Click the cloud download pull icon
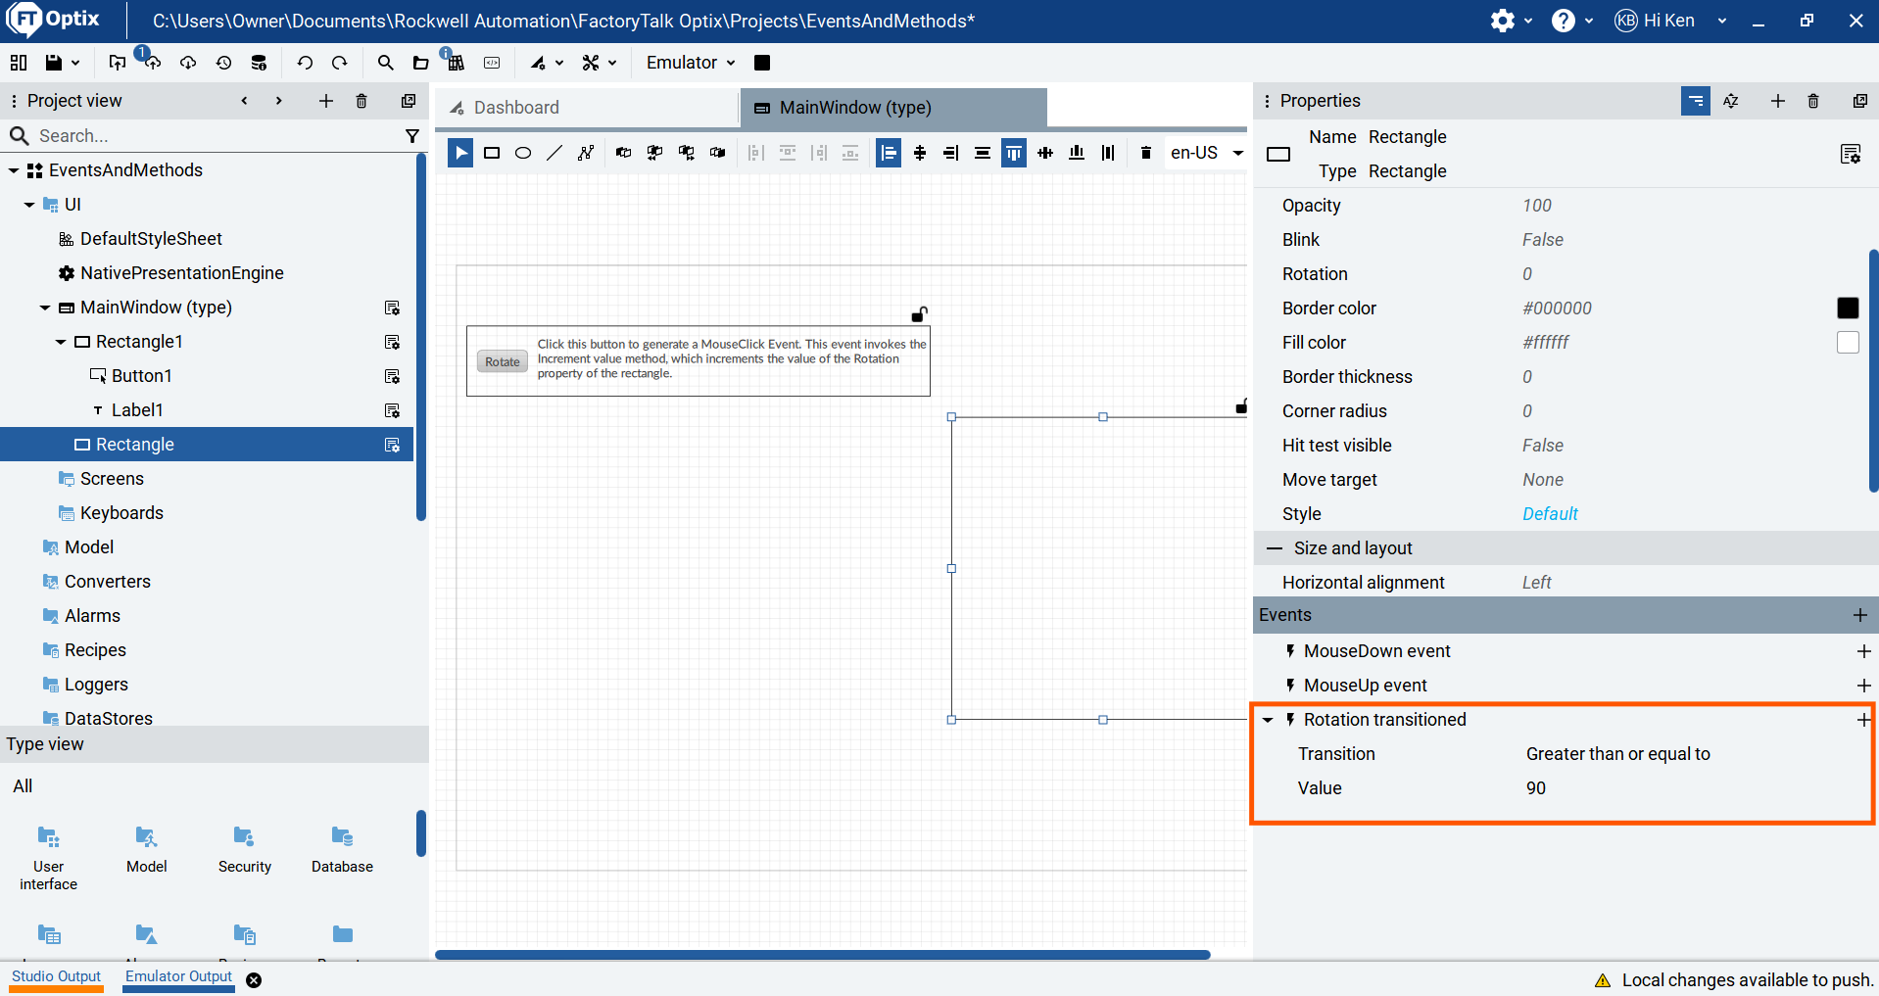 point(188,63)
